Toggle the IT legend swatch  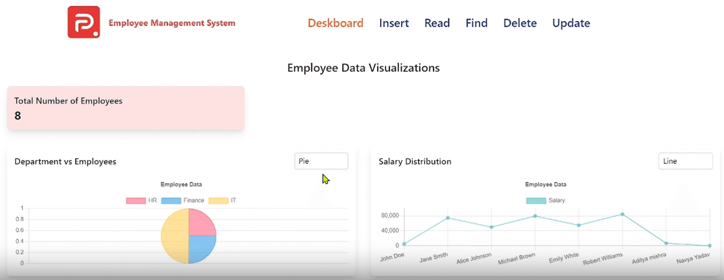pos(218,200)
